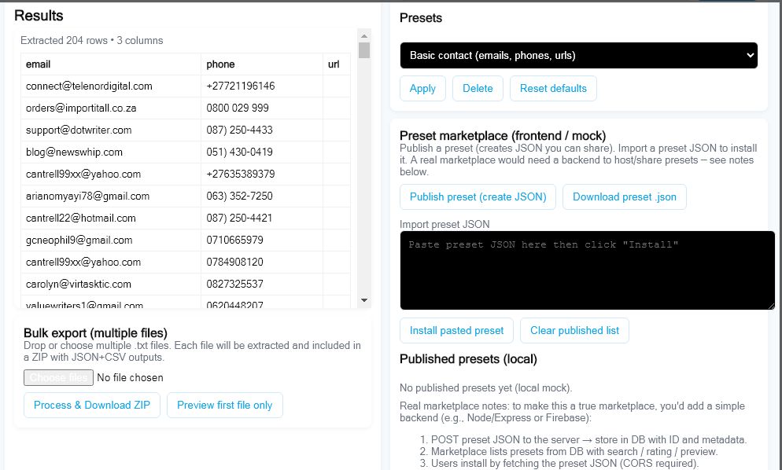Click Reset defaults button
Screen dimensions: 782x470
pos(553,89)
